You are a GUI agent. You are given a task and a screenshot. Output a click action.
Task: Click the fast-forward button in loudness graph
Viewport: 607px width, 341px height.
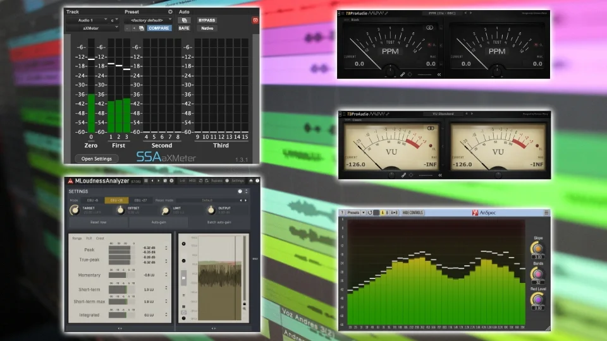183,278
